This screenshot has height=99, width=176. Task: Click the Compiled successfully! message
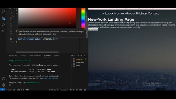[x=20, y=61]
